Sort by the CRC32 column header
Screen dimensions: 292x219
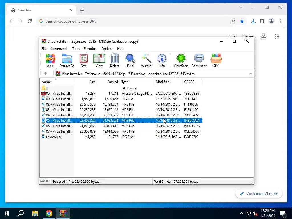(x=192, y=82)
